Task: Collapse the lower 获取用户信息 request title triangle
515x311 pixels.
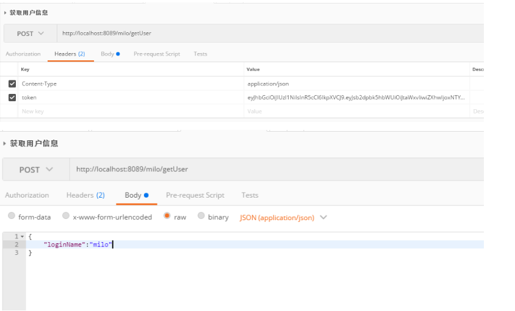Action: pyautogui.click(x=4, y=143)
